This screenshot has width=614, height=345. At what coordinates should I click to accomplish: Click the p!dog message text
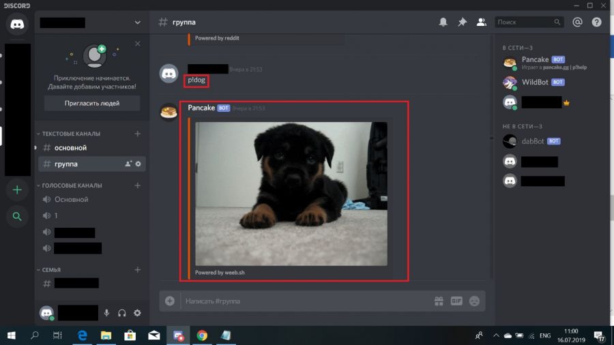196,80
